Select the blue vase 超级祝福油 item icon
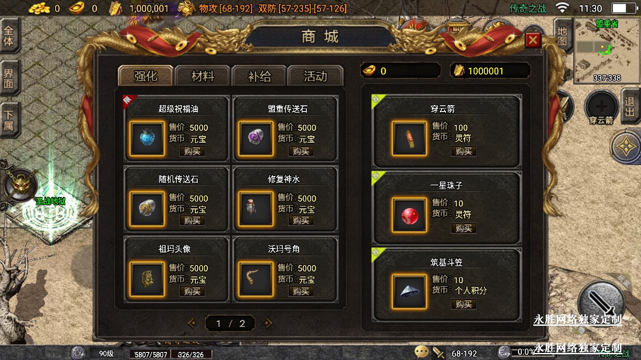 pyautogui.click(x=147, y=139)
